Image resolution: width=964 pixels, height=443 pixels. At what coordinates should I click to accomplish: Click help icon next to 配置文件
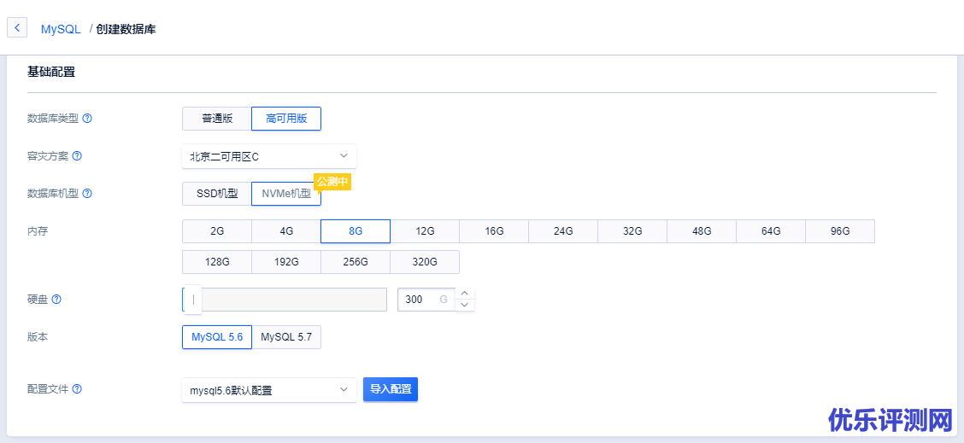pos(77,389)
